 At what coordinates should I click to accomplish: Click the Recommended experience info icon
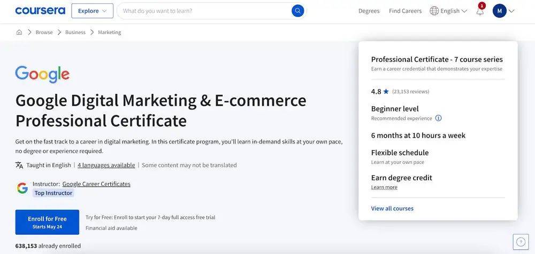pyautogui.click(x=439, y=118)
